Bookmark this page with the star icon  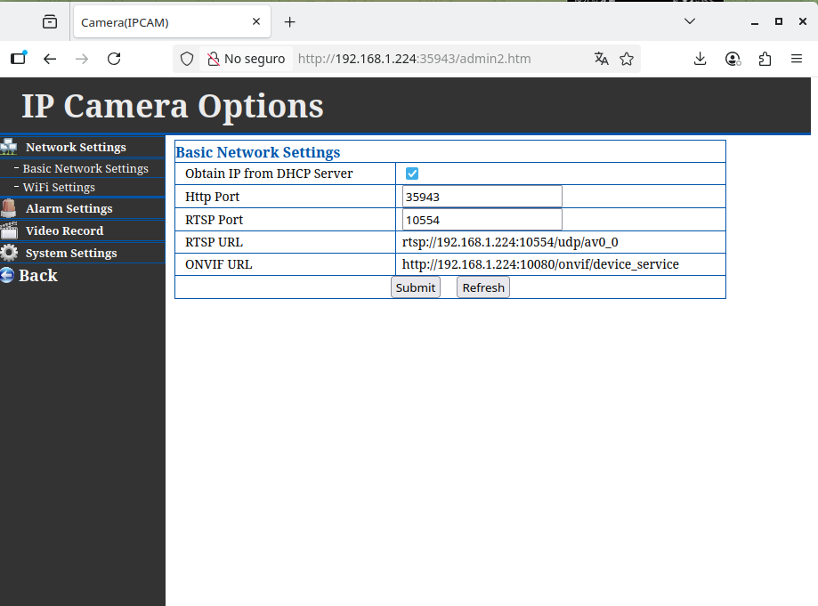click(627, 59)
